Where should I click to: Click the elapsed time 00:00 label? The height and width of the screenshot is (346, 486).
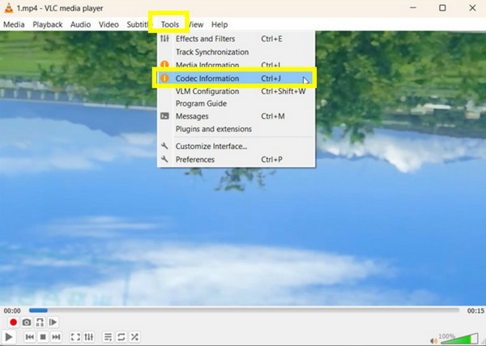click(12, 310)
